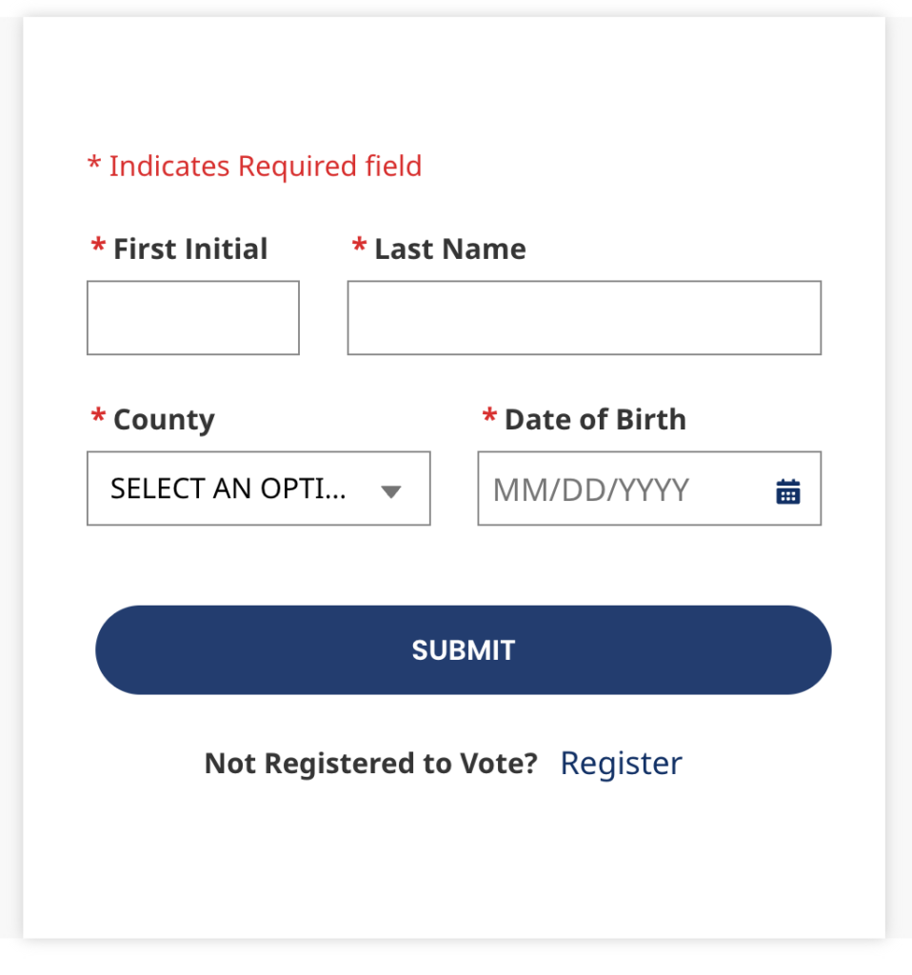The image size is (912, 975).
Task: Focus the First Initial text box
Action: coord(193,318)
